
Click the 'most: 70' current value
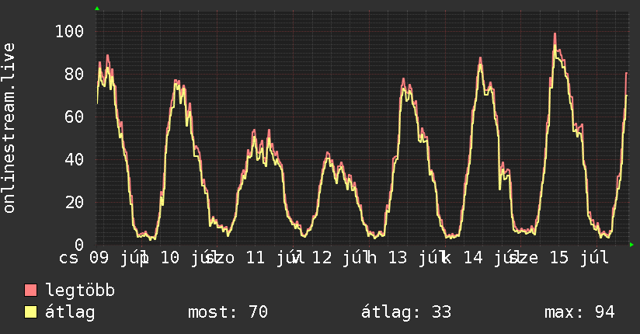[228, 312]
